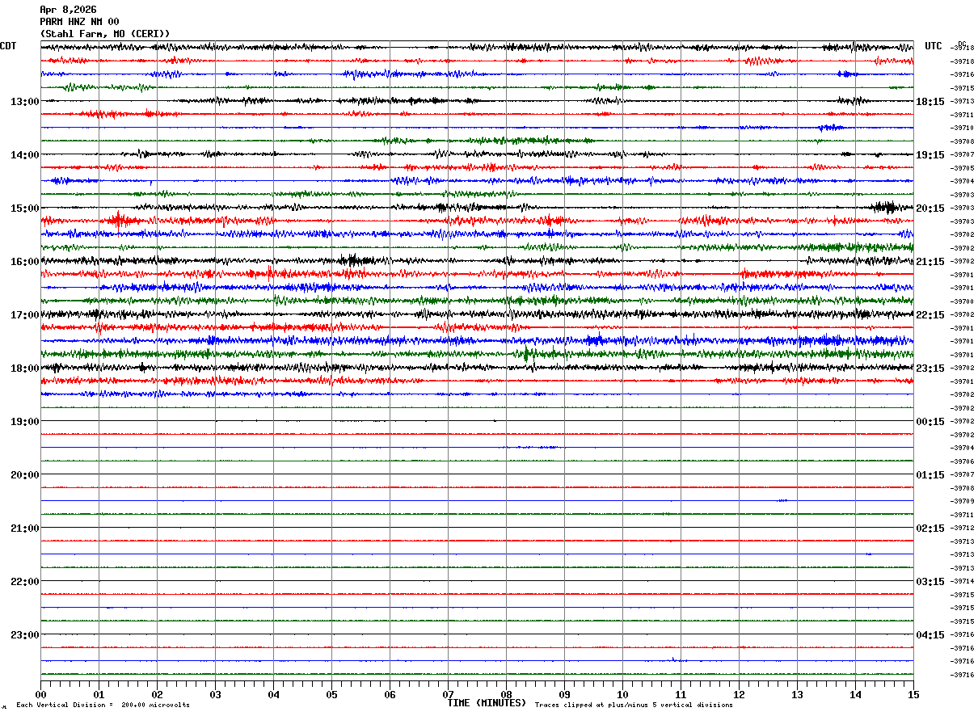Select minute 04 on the time axis
Screen dimensions: 978x716
click(273, 695)
